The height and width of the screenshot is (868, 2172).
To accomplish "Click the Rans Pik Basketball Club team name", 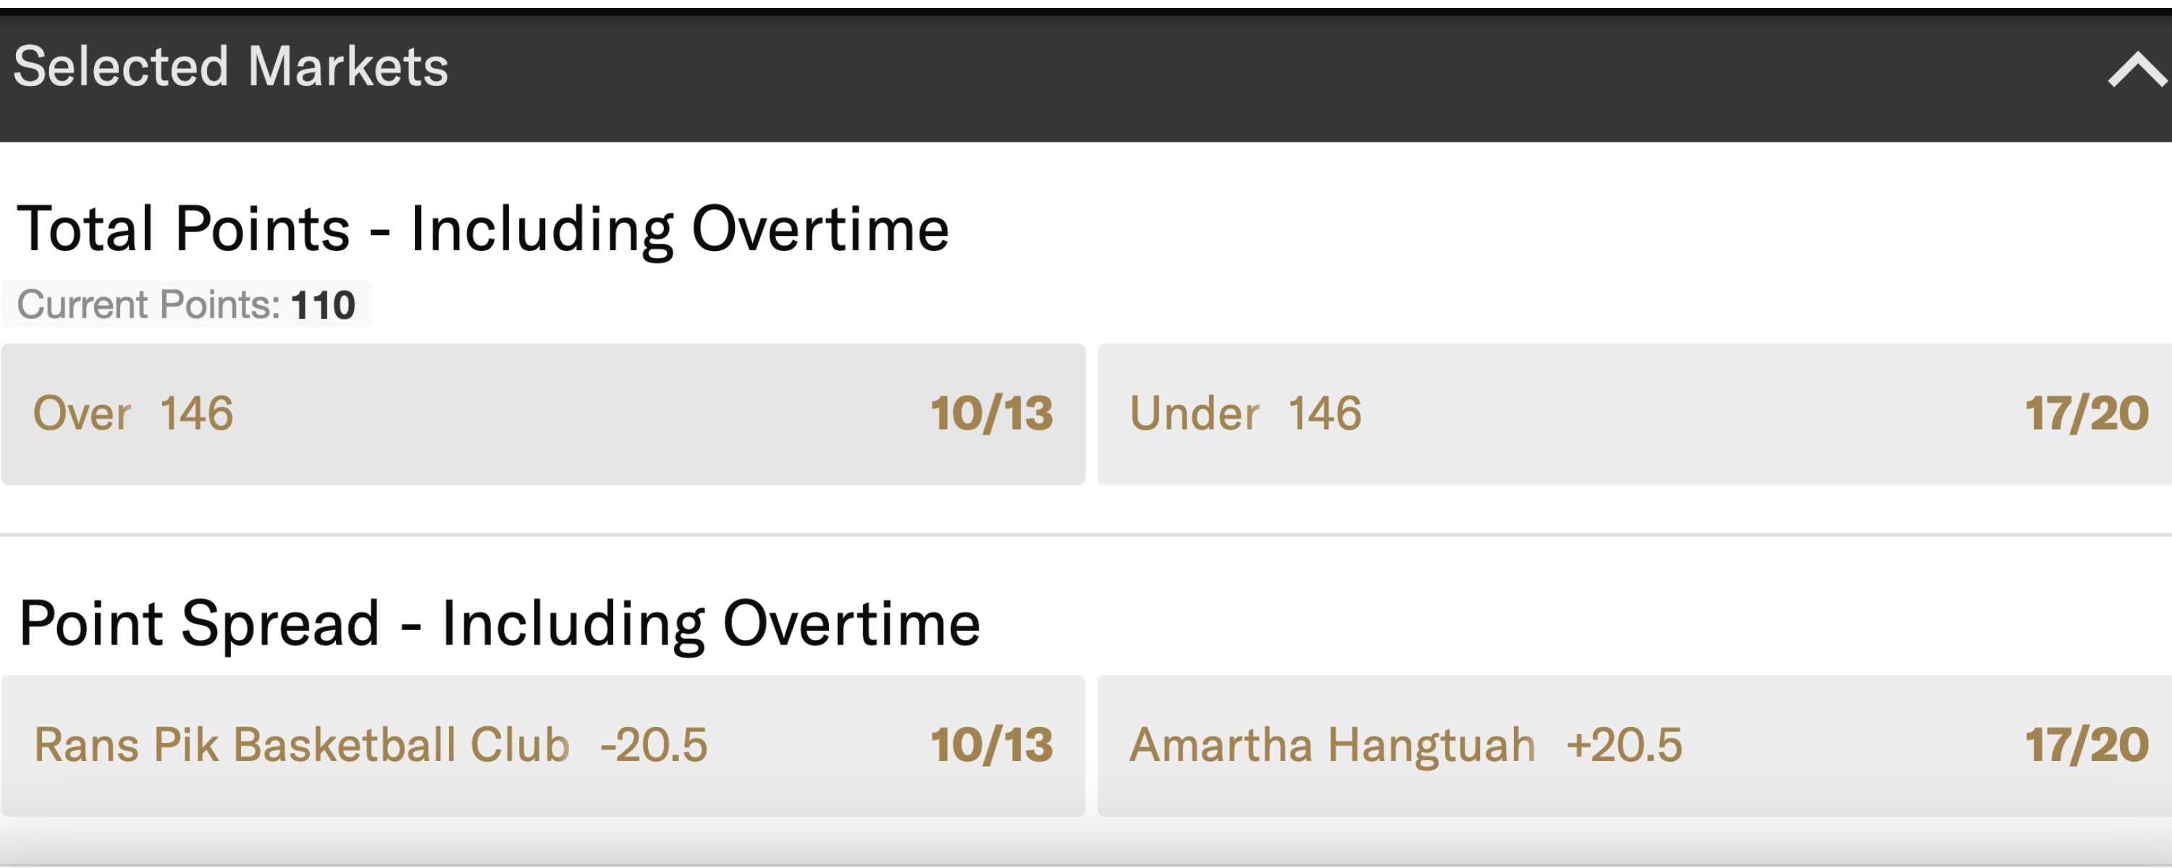I will pos(302,746).
